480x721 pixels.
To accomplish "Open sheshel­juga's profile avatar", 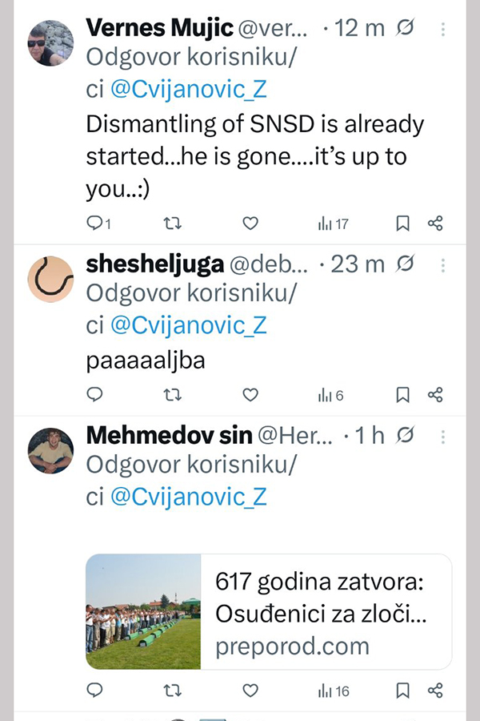I will pos(50,279).
